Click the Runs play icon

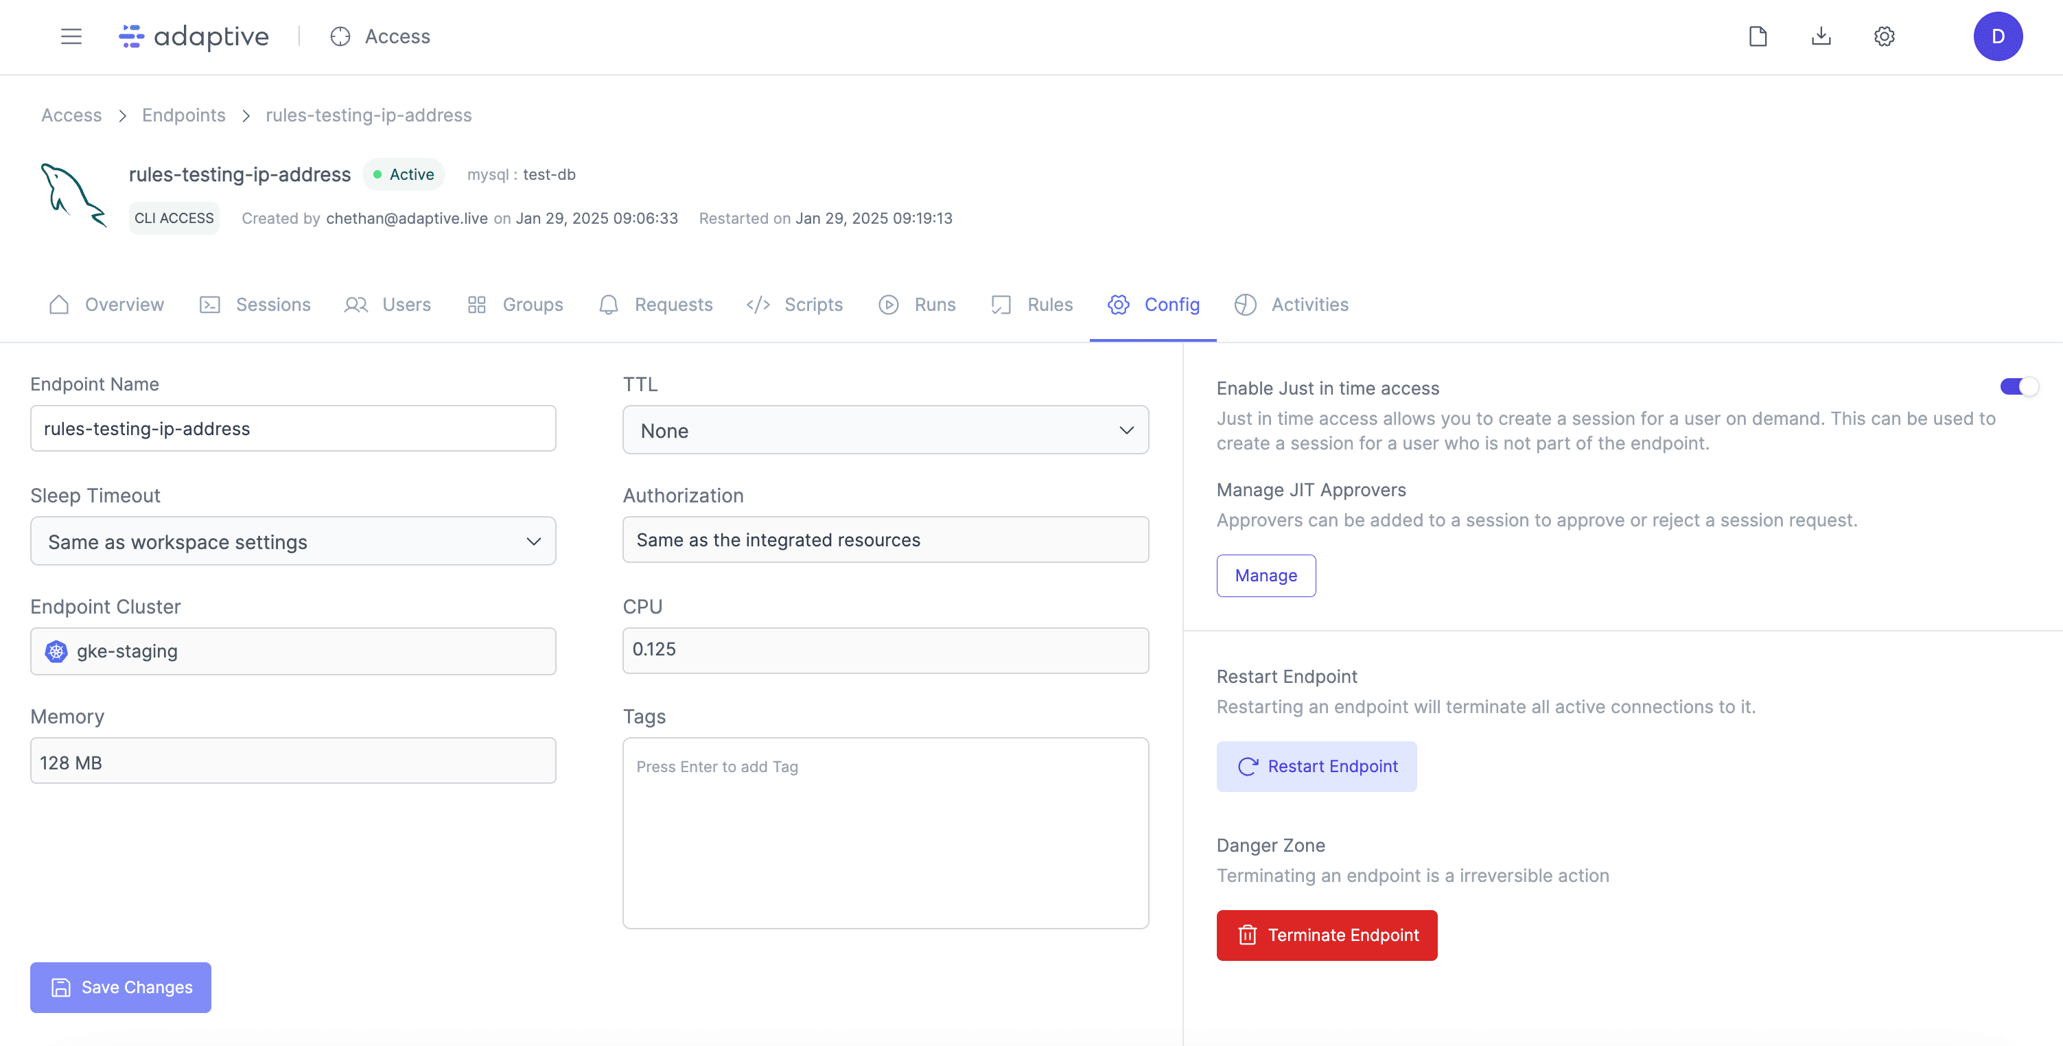pyautogui.click(x=888, y=304)
